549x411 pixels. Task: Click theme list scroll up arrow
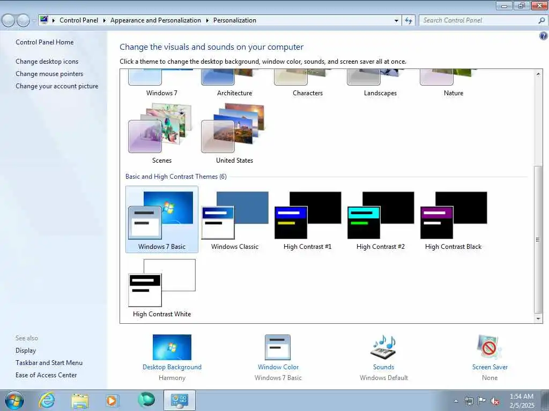click(538, 74)
